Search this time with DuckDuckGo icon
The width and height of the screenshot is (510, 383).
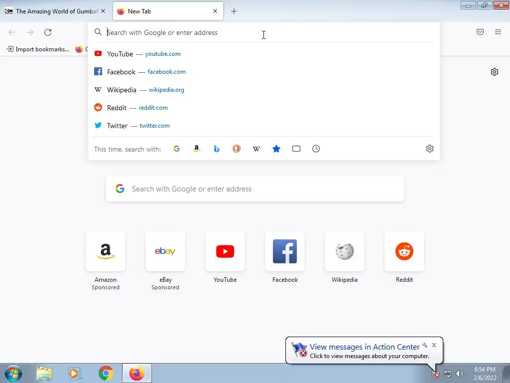pos(237,149)
